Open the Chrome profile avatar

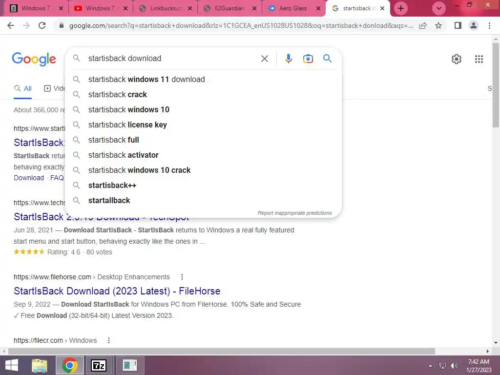pyautogui.click(x=474, y=25)
